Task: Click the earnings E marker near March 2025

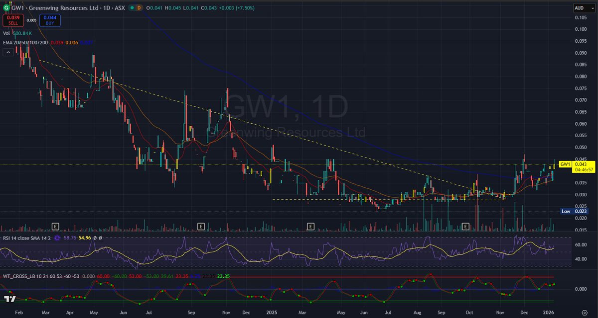Action: 310,227
